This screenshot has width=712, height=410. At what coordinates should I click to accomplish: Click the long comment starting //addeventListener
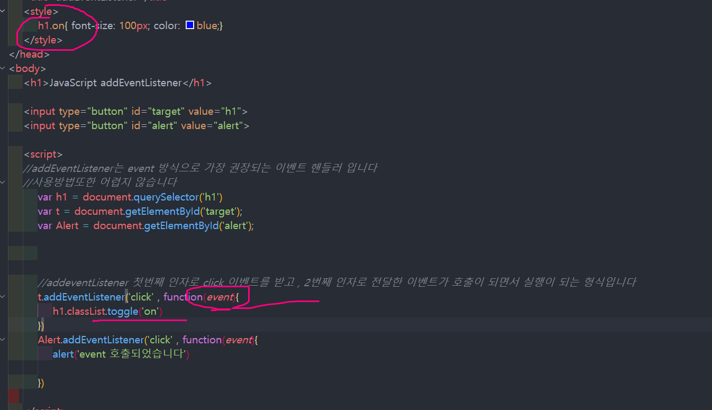[x=336, y=282]
